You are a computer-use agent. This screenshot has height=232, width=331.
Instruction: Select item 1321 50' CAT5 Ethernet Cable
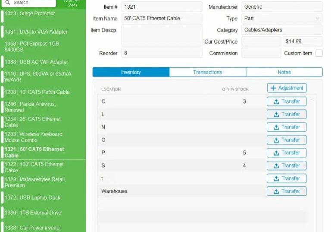tap(43, 153)
